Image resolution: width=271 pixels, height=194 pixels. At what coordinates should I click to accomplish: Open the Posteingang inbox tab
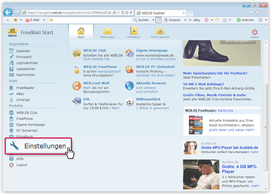107,33
